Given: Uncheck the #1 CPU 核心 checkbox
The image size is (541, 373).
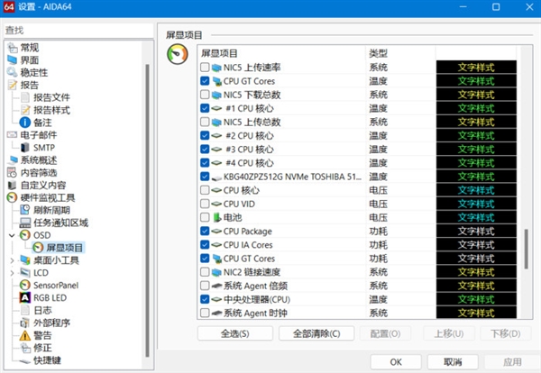Looking at the screenshot, I should coord(205,108).
